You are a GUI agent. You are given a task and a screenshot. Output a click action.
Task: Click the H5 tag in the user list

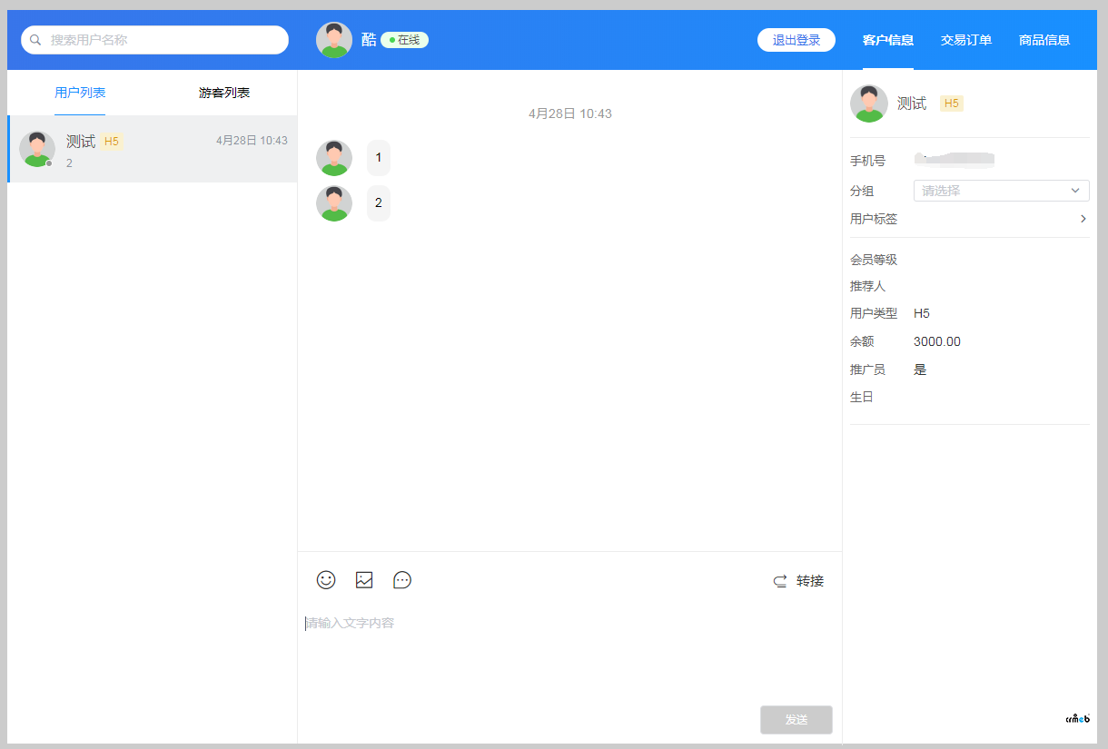pos(112,142)
